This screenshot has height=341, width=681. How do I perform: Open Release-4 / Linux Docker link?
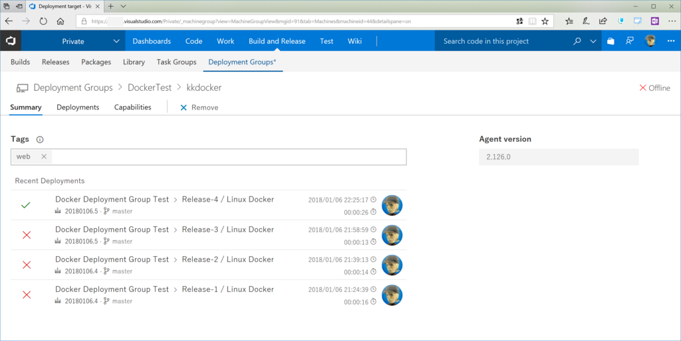coord(227,199)
